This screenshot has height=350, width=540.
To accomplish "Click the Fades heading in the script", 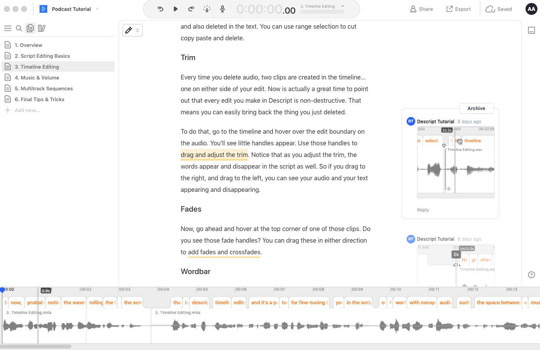I will 191,209.
